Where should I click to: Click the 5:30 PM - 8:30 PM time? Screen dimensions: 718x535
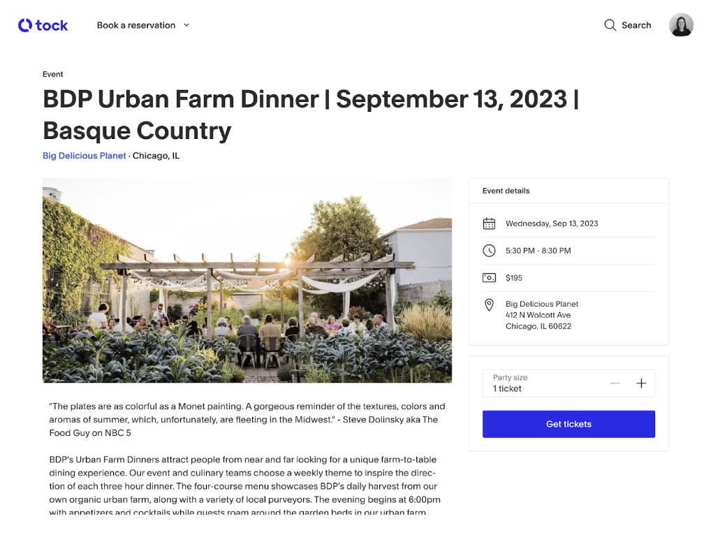tap(538, 251)
